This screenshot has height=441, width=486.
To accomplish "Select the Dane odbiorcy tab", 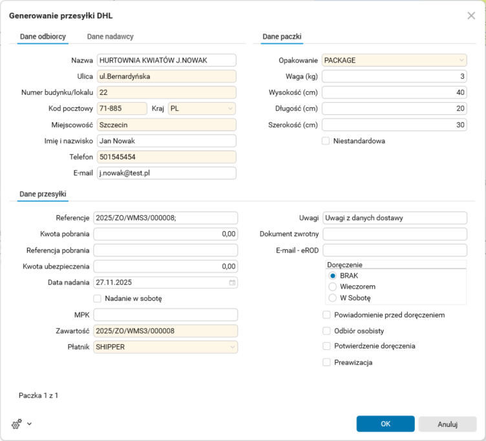I will click(43, 37).
